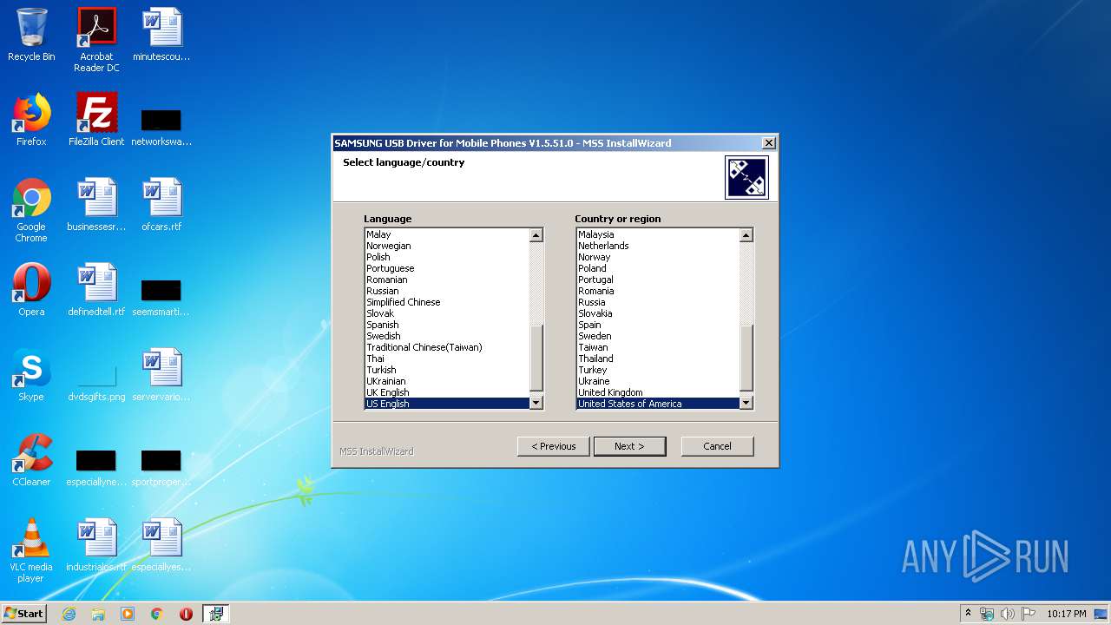
Task: Click the taskbar clock 10:17 PM
Action: (1066, 614)
